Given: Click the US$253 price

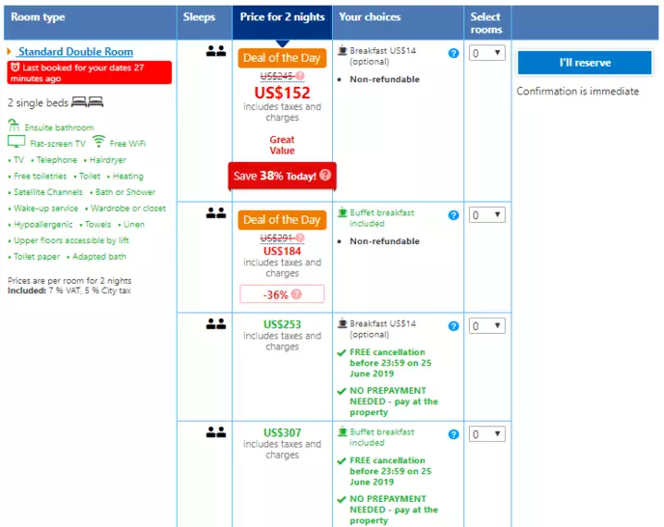Looking at the screenshot, I should (x=282, y=324).
